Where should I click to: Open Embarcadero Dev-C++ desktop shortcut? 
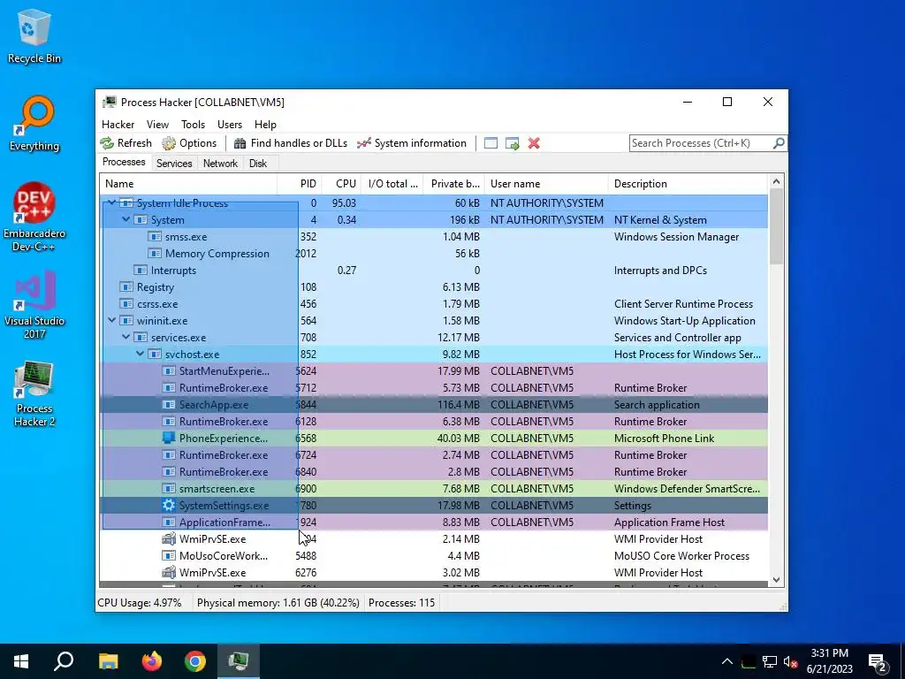pyautogui.click(x=34, y=217)
